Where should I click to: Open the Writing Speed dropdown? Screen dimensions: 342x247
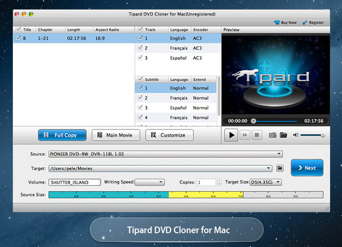coord(150,182)
